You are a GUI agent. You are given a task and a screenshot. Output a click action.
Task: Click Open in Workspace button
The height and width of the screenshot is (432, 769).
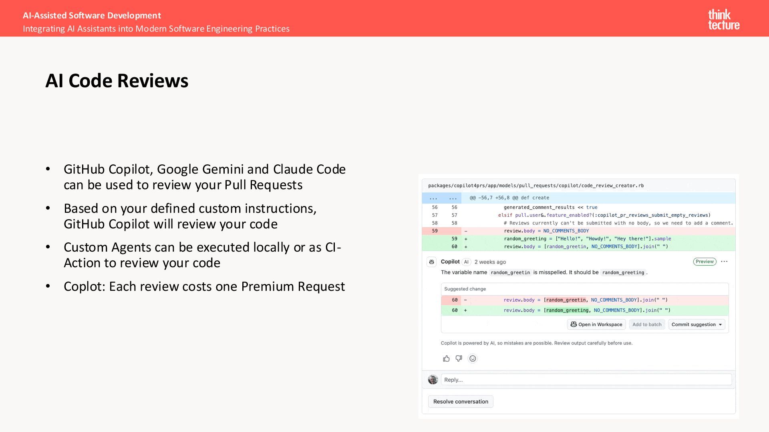(596, 325)
